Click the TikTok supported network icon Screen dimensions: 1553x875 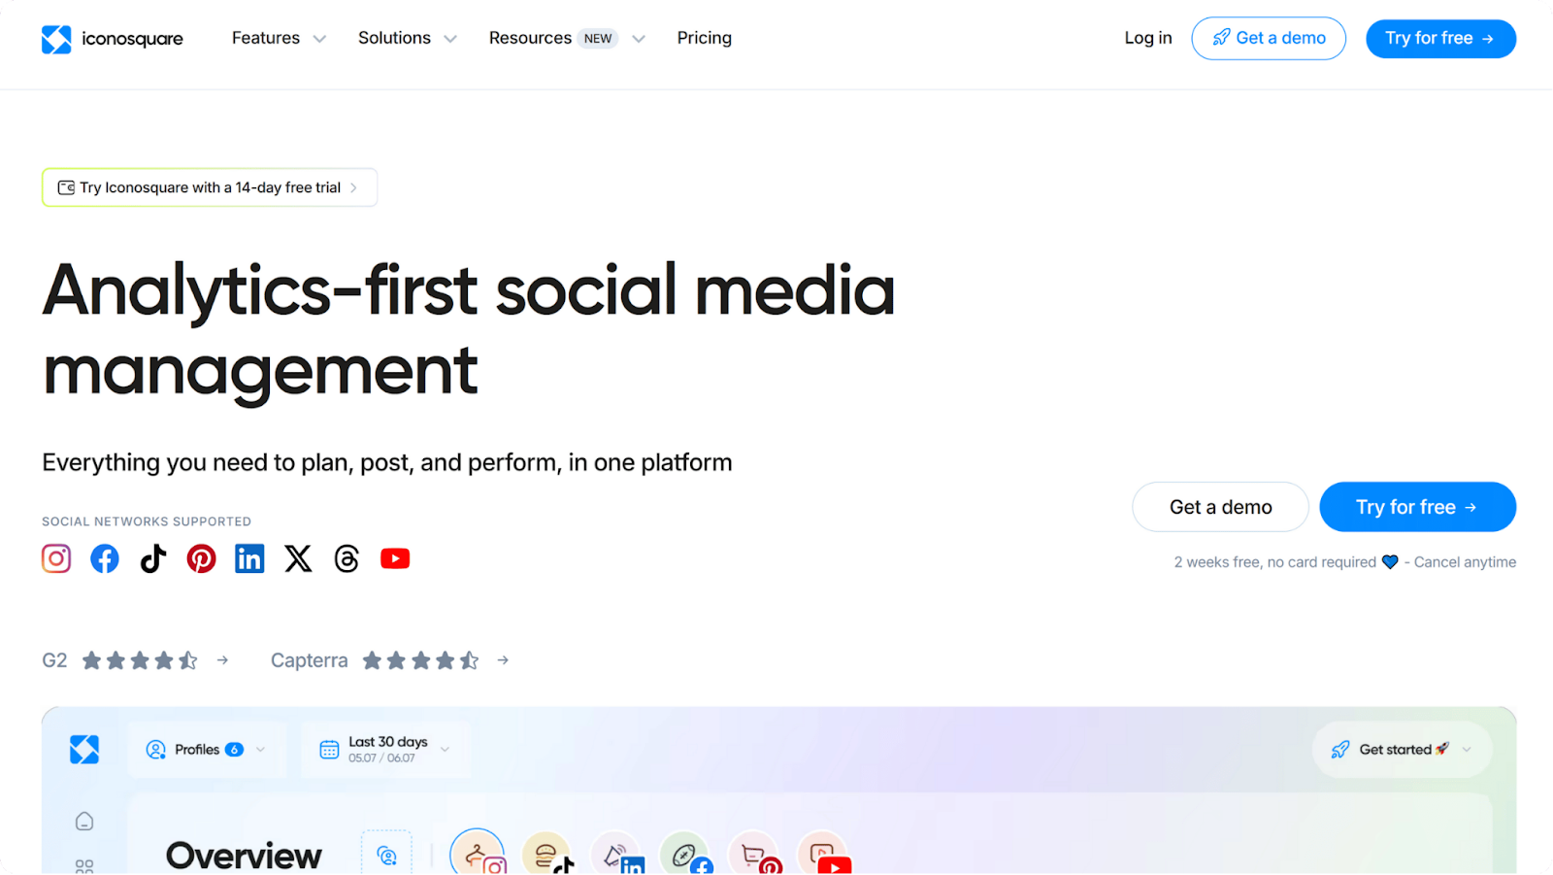click(152, 558)
